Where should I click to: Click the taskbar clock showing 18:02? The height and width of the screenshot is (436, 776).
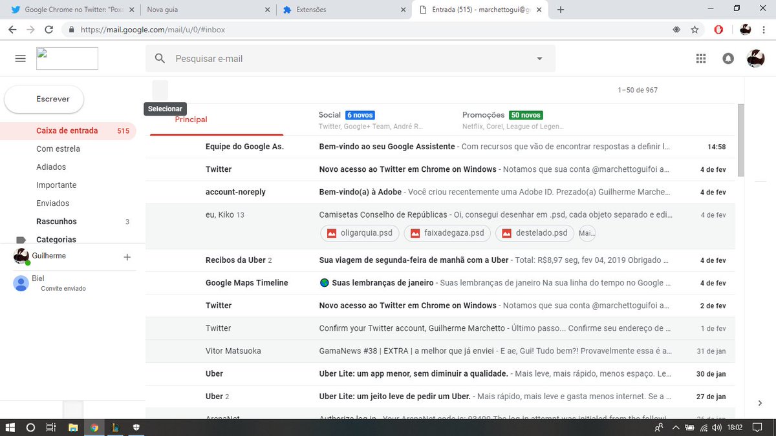coord(735,428)
